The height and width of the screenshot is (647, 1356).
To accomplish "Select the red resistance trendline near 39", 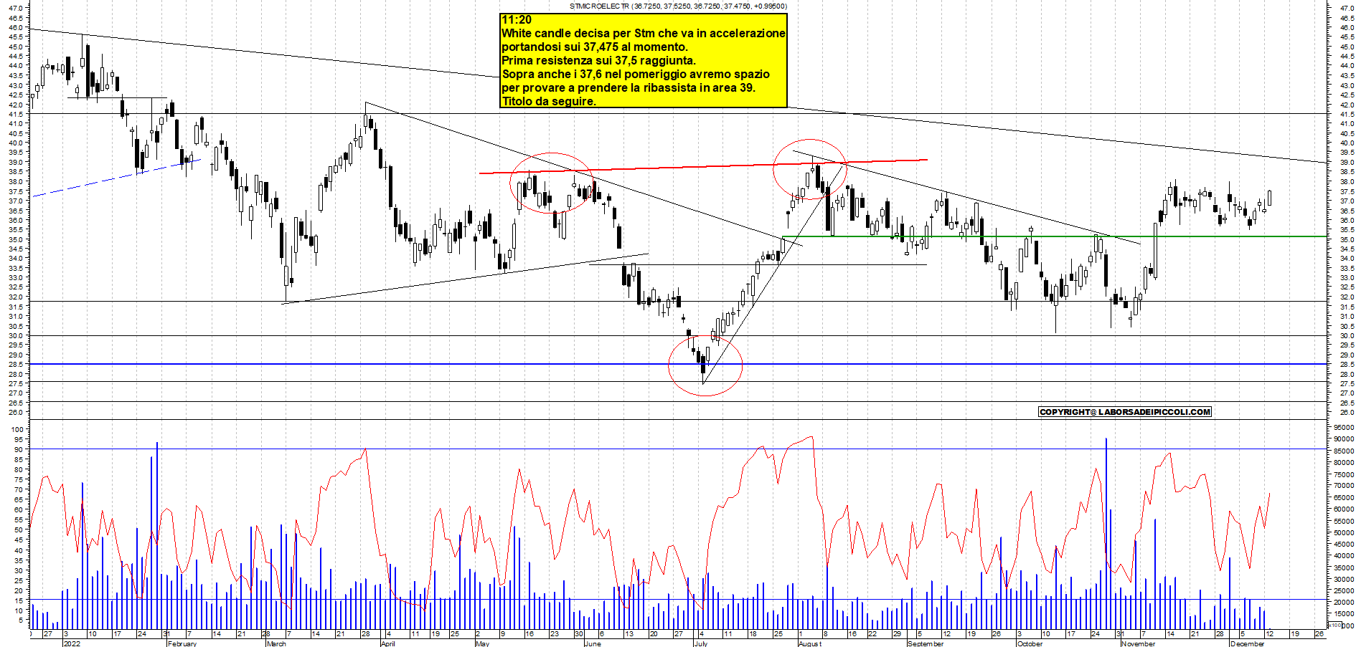I will tap(703, 166).
